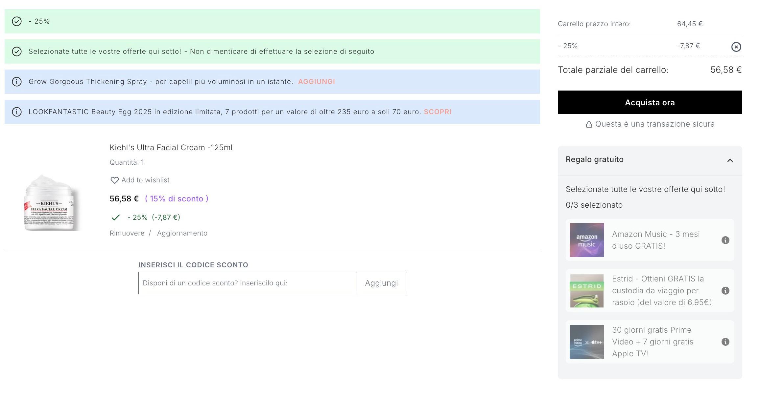Click the info icon for Prime Video offer
The width and height of the screenshot is (760, 393).
[725, 342]
